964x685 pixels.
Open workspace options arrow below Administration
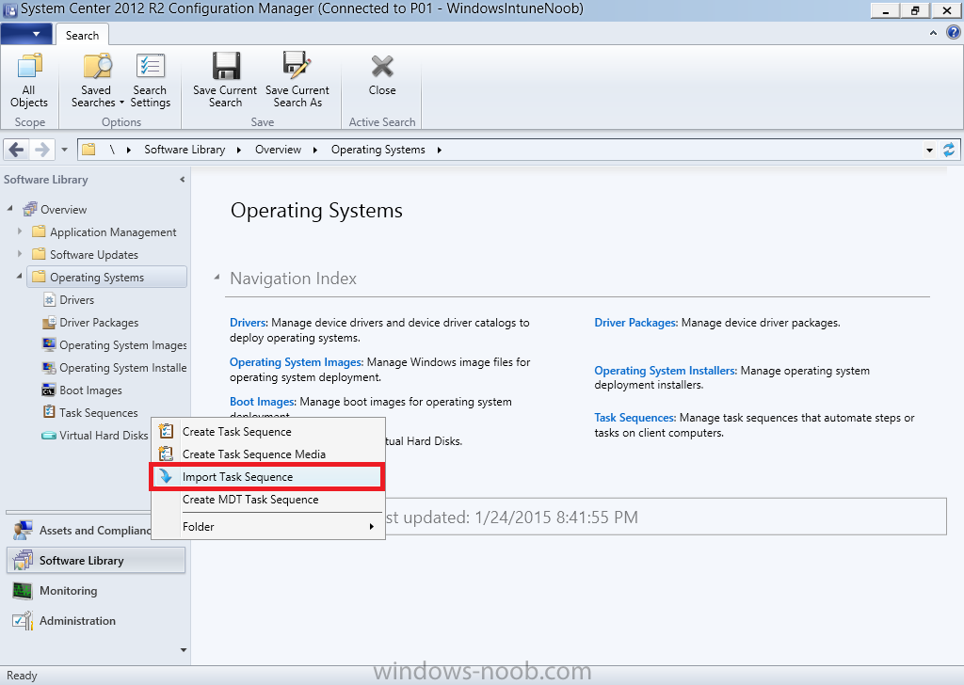[184, 650]
